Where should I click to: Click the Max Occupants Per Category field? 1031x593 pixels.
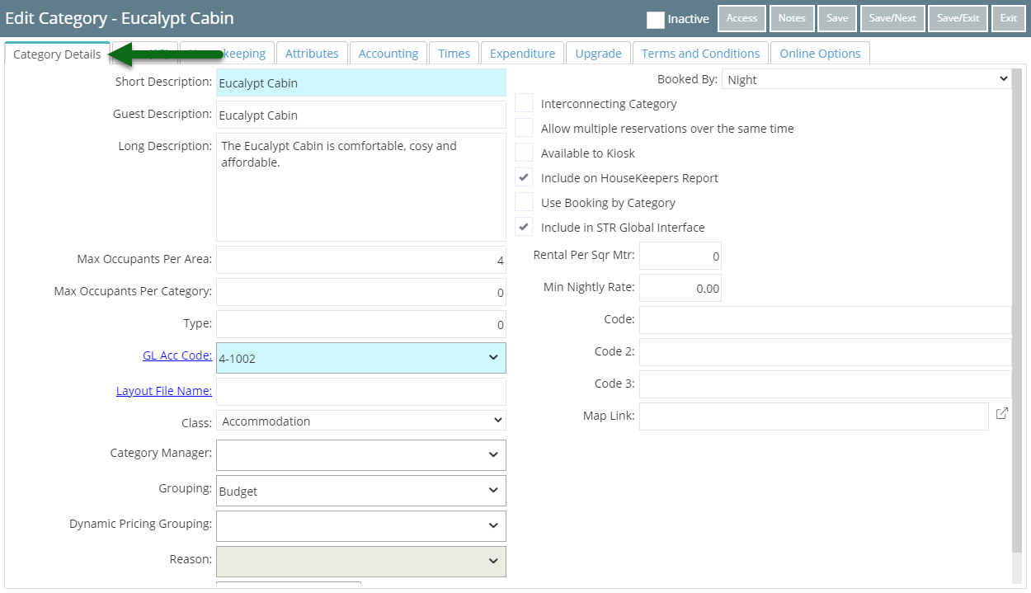(x=361, y=292)
